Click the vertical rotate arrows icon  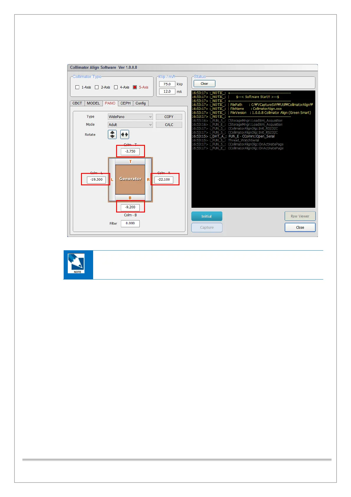[x=112, y=135]
